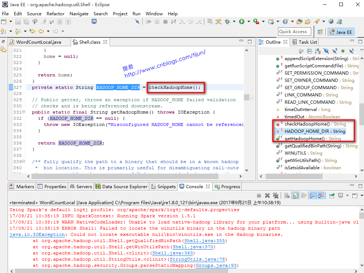This screenshot has width=364, height=273.
Task: Open the Debug configurations dropdown arrow
Action: pyautogui.click(x=234, y=21)
